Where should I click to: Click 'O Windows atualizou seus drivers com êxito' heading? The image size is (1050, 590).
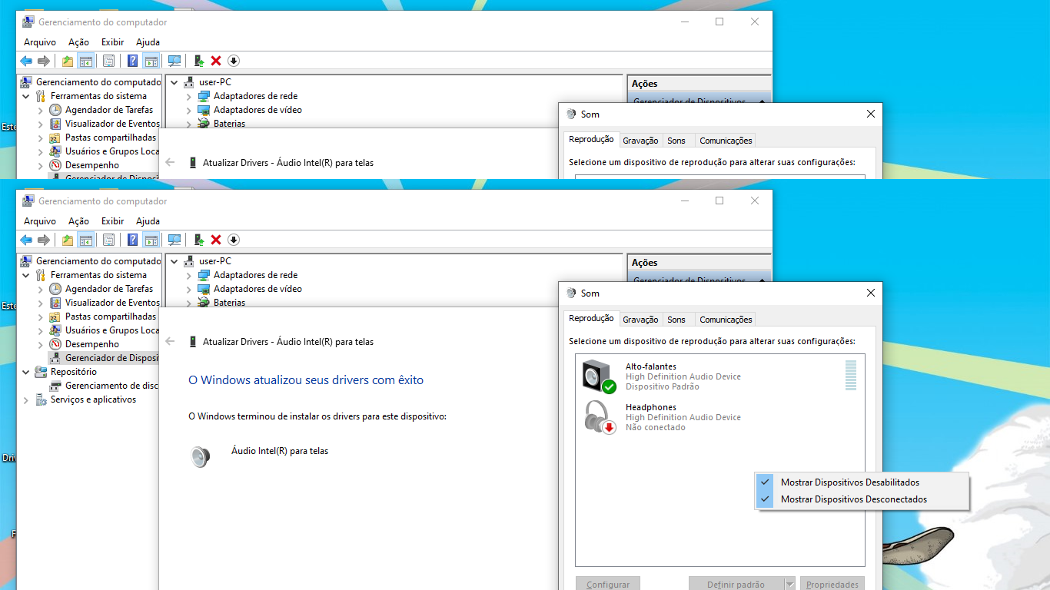[306, 380]
